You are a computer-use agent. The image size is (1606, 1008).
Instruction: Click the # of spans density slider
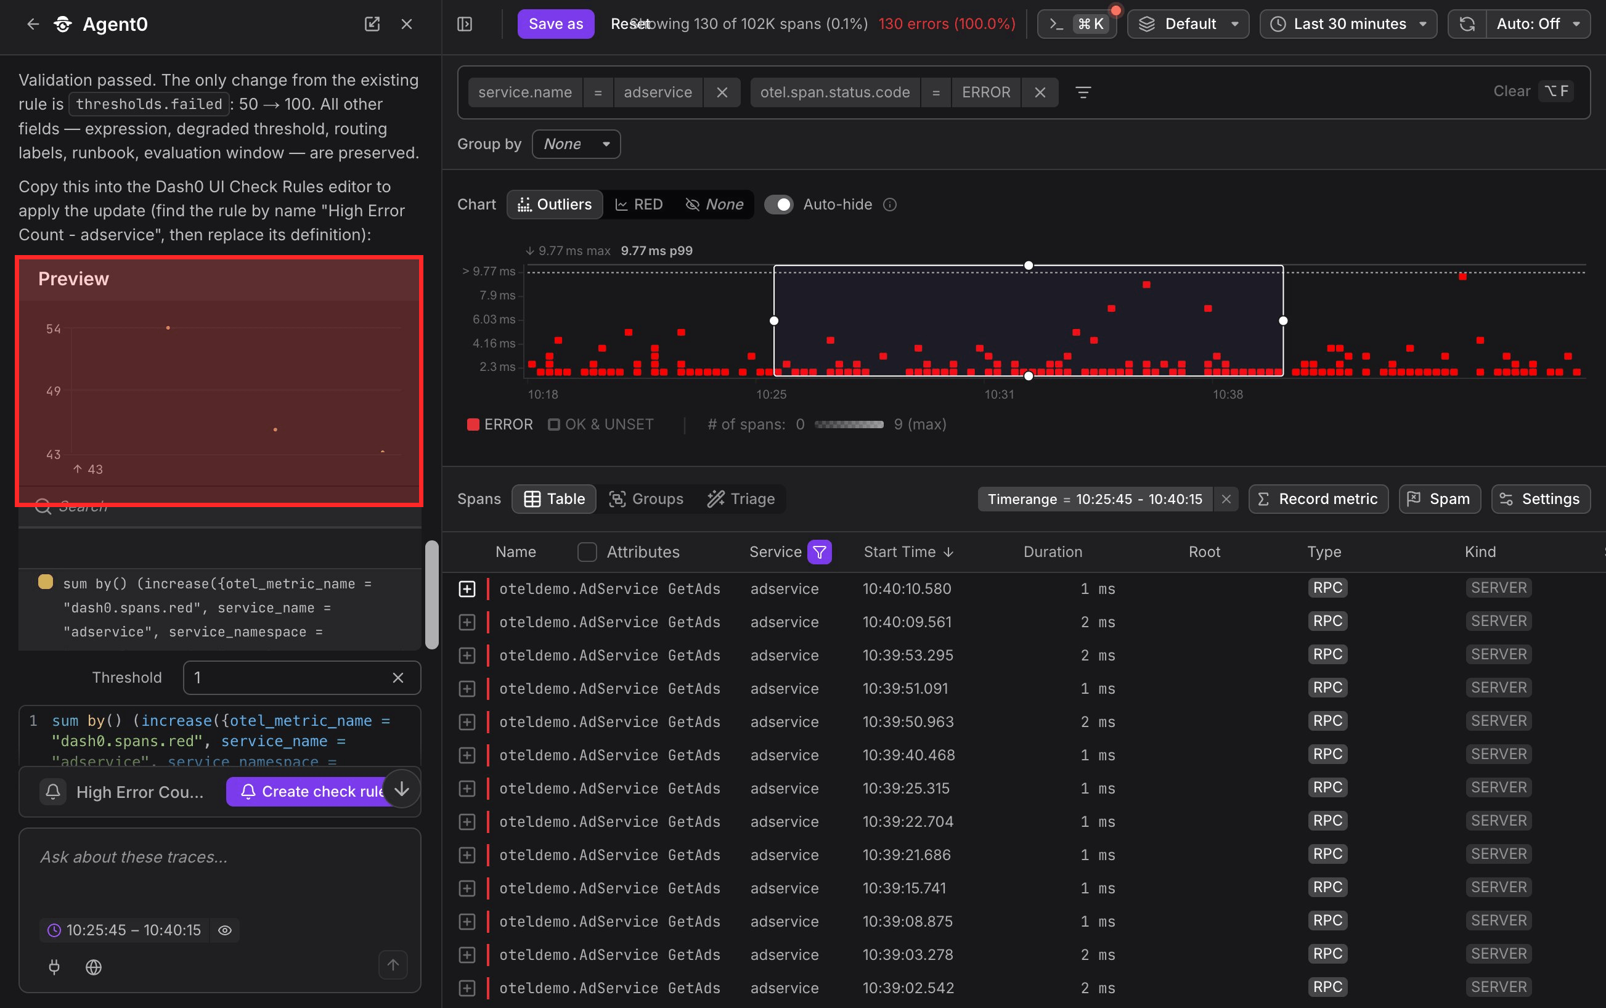[849, 425]
